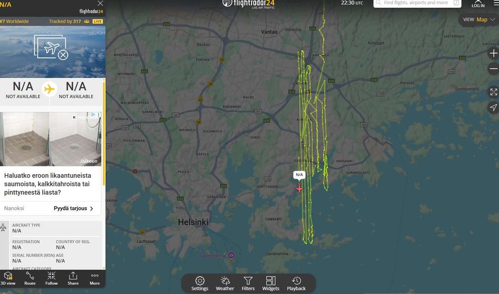This screenshot has width=499, height=294.
Task: Show the flight Route
Action: (x=30, y=278)
